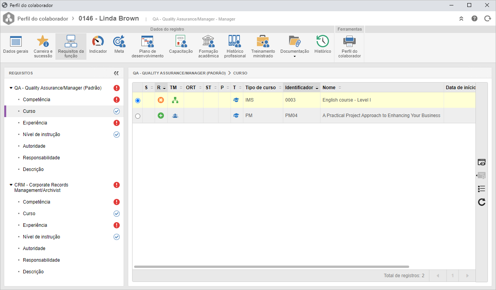Print Perfil do colaborador report
The width and height of the screenshot is (496, 290).
point(350,47)
